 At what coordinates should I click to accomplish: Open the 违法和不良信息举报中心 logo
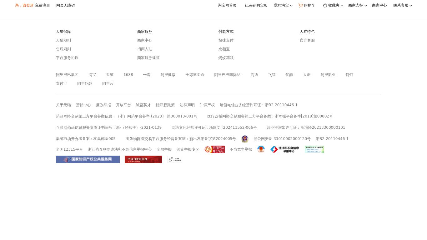pyautogui.click(x=285, y=149)
